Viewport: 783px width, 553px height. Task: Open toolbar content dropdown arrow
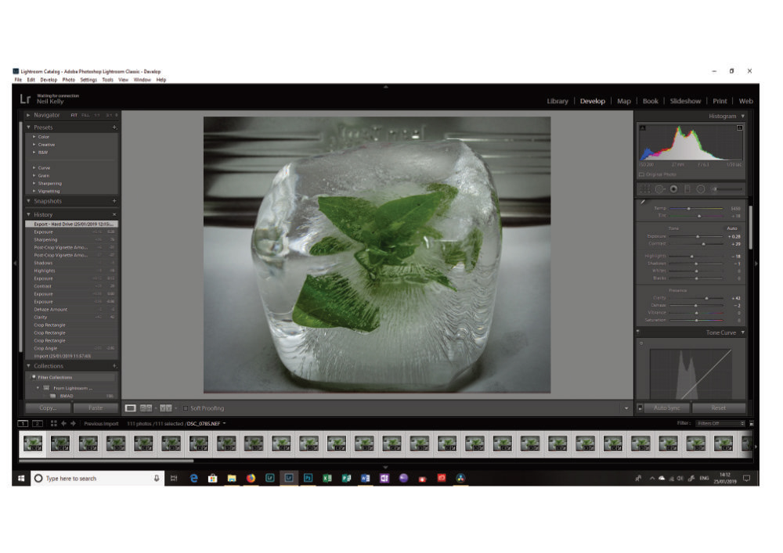(x=626, y=408)
